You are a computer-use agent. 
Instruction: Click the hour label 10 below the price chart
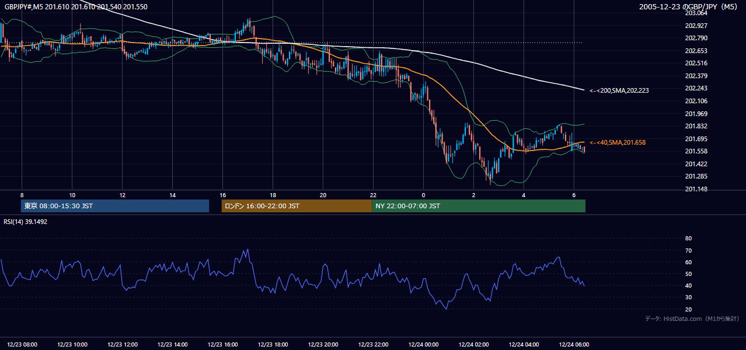click(x=72, y=195)
